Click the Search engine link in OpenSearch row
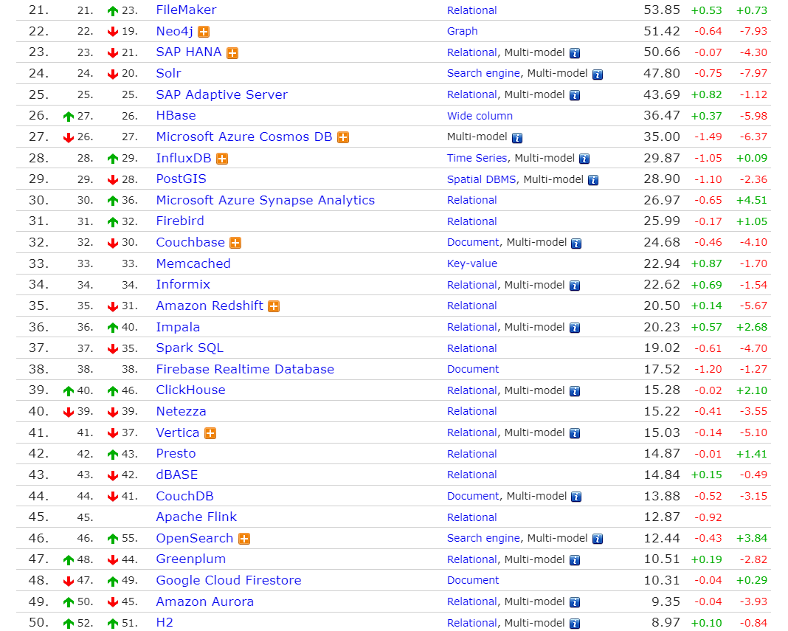 point(483,538)
